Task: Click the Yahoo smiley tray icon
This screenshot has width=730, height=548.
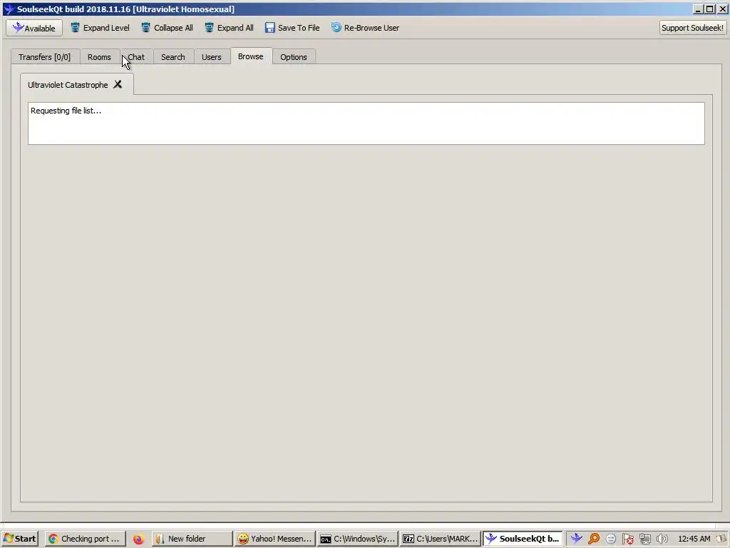Action: [611, 539]
